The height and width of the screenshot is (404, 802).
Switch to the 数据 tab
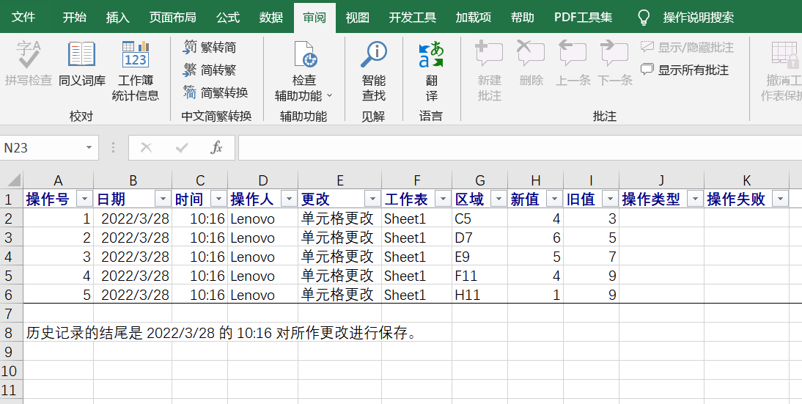(x=271, y=18)
